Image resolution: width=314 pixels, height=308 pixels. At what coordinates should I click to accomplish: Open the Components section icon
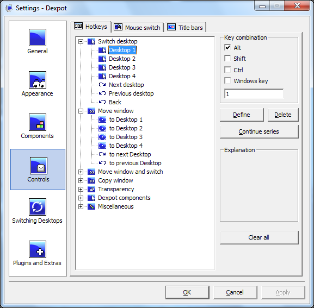point(38,122)
